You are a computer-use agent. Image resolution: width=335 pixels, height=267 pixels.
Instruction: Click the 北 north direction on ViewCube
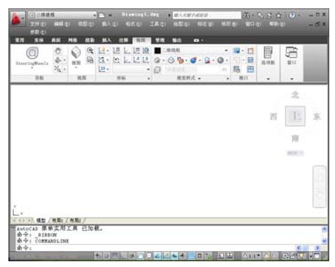(x=295, y=95)
